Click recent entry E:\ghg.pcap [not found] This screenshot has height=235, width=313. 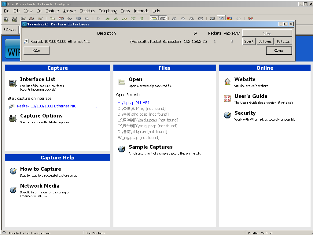click(x=138, y=137)
